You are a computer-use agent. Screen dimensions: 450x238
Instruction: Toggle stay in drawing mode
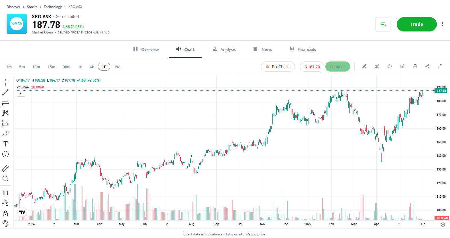click(x=5, y=203)
